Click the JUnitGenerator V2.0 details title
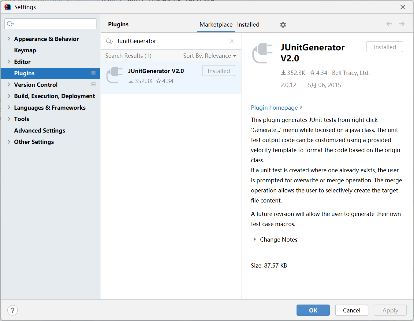 [312, 53]
